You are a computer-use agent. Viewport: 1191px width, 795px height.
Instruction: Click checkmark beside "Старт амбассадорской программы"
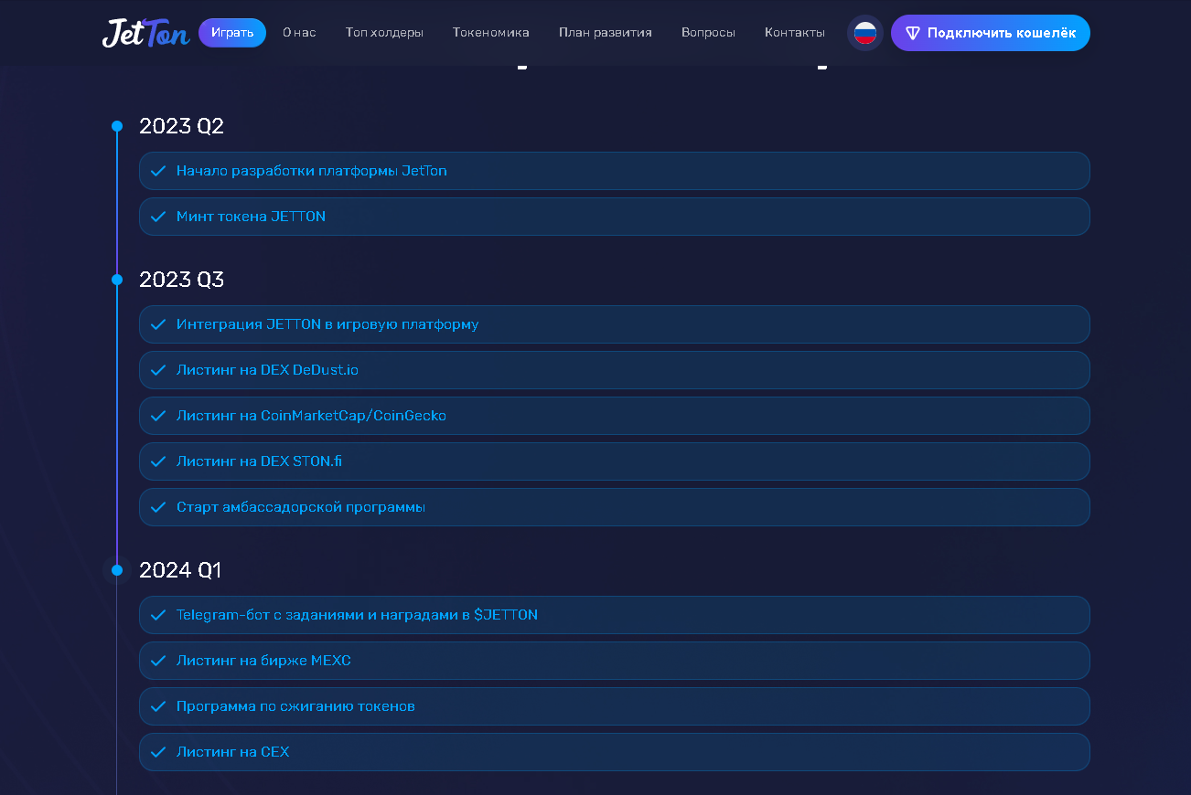[158, 507]
